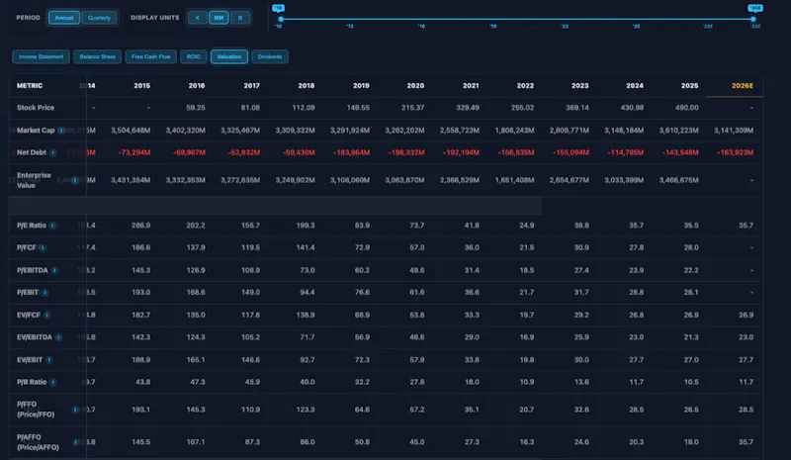Click Stock Price value 59.25

196,108
